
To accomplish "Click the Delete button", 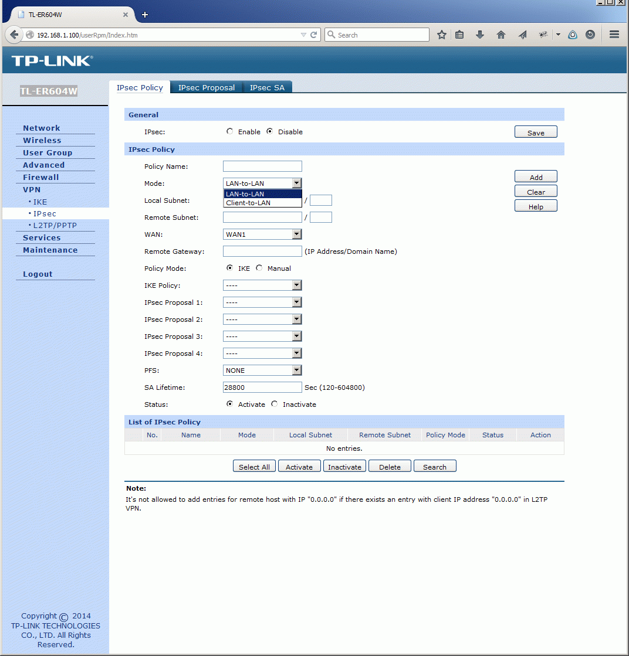I will tap(390, 466).
